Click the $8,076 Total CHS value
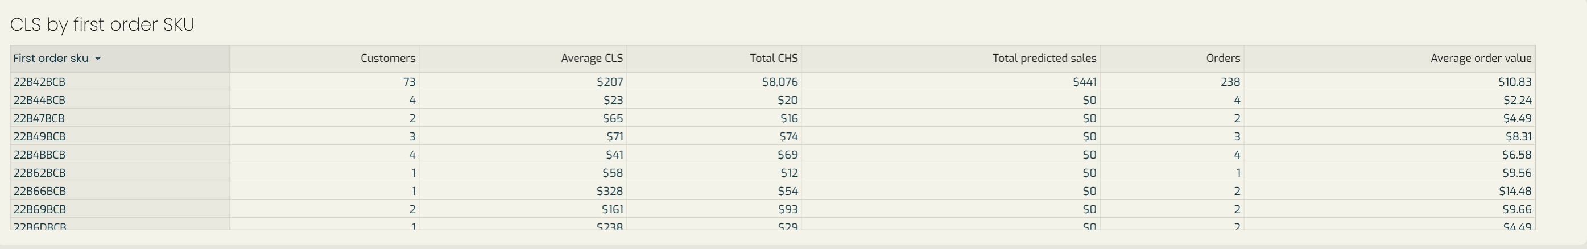The width and height of the screenshot is (1587, 249). pyautogui.click(x=780, y=82)
